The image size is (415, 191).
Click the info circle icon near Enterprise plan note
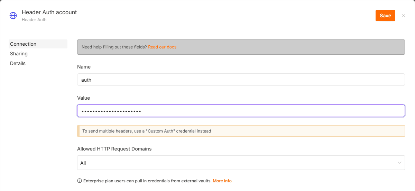(x=79, y=181)
